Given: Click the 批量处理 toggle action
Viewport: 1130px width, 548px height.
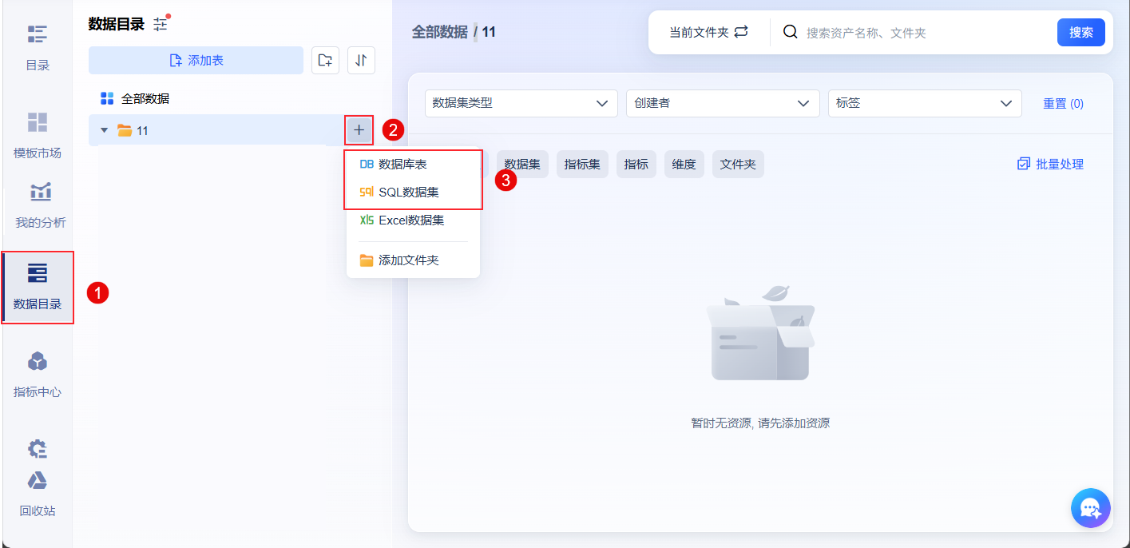Looking at the screenshot, I should click(1049, 163).
